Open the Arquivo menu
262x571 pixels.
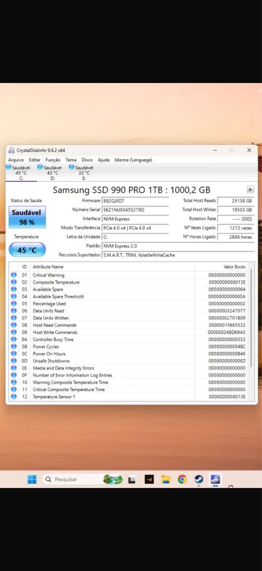pos(16,160)
